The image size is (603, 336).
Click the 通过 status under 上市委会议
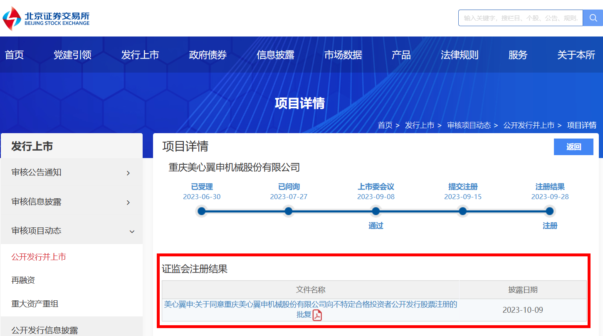376,226
